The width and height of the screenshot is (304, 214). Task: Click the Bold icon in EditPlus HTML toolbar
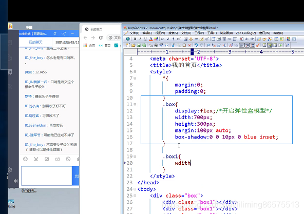coord(135,39)
